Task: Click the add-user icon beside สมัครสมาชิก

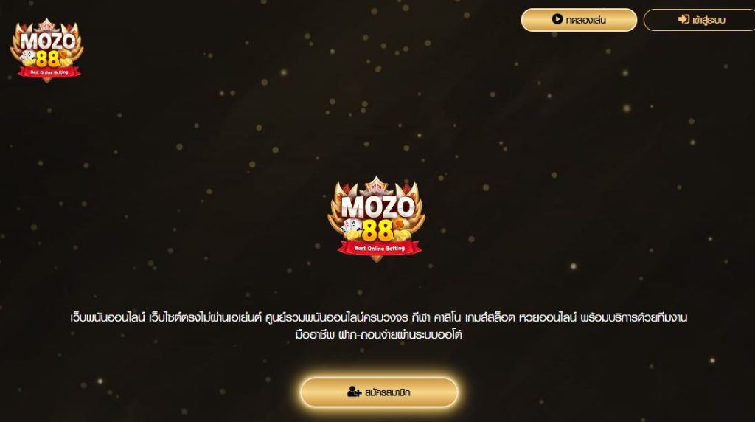Action: coord(354,392)
